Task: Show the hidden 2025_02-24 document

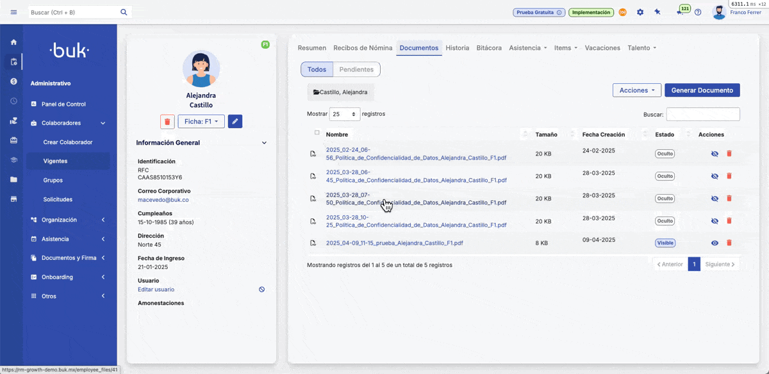Action: click(715, 154)
